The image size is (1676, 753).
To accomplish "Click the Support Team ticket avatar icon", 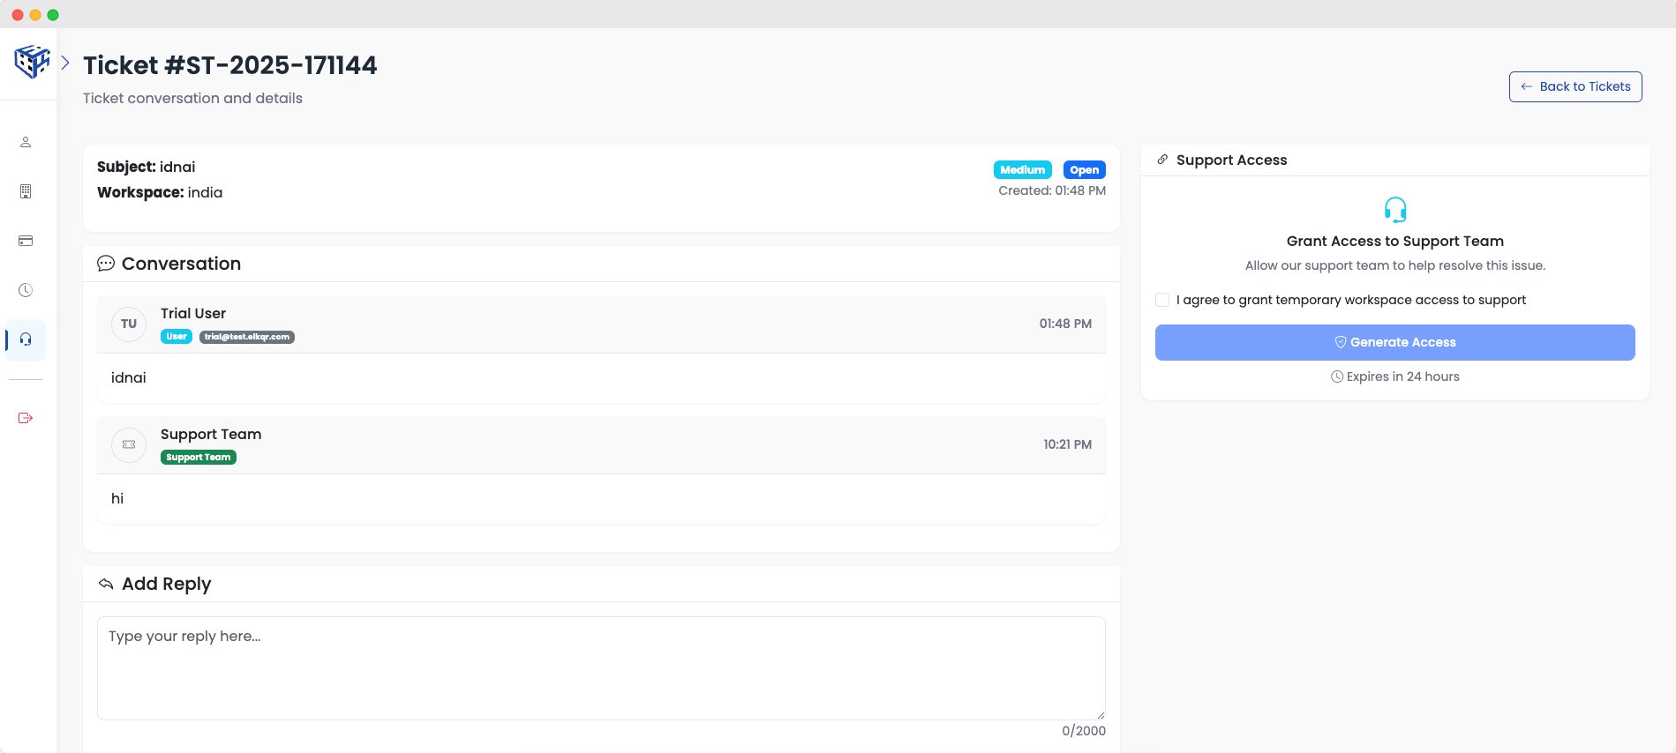I will point(129,444).
